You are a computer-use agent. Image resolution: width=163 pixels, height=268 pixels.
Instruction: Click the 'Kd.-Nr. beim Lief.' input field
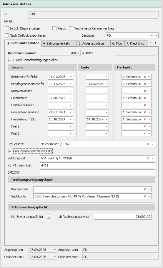click(x=97, y=166)
